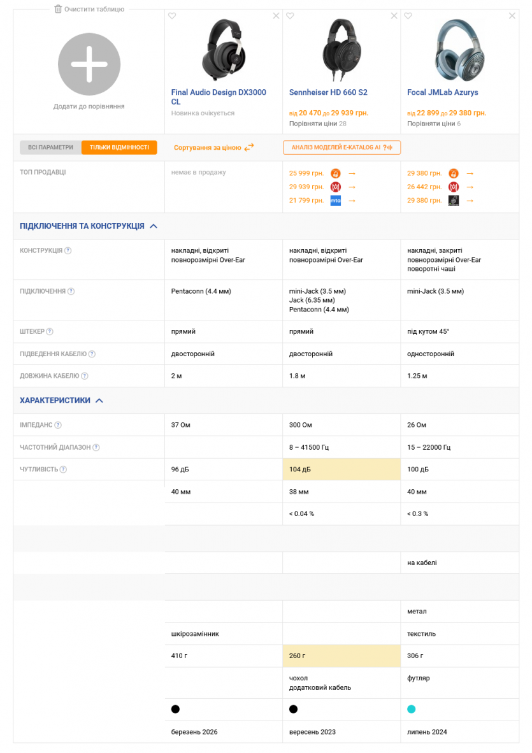Viewport: 532px width, 753px height.
Task: Add Final Audio DX3000 CL to favorites
Action: [172, 16]
